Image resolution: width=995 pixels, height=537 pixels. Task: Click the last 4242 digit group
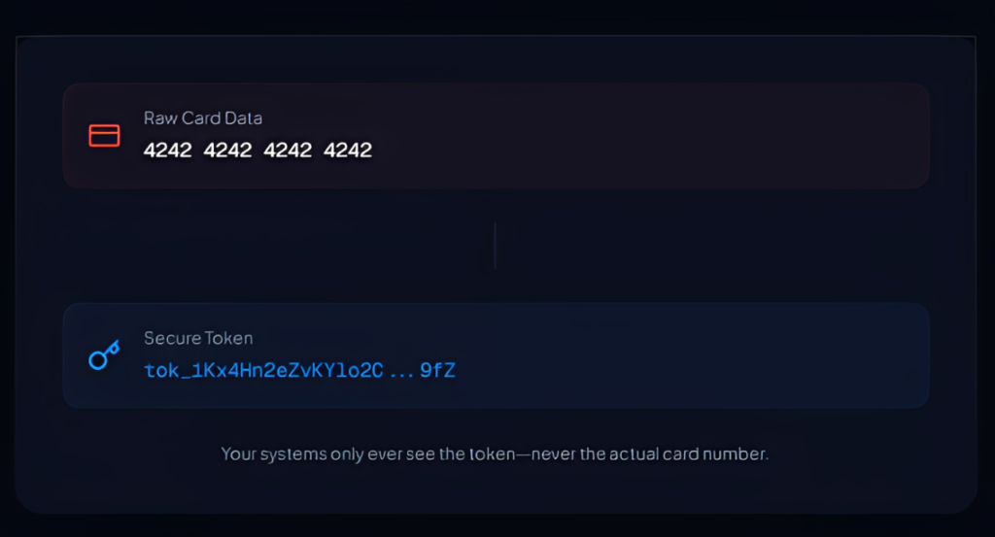click(x=348, y=151)
